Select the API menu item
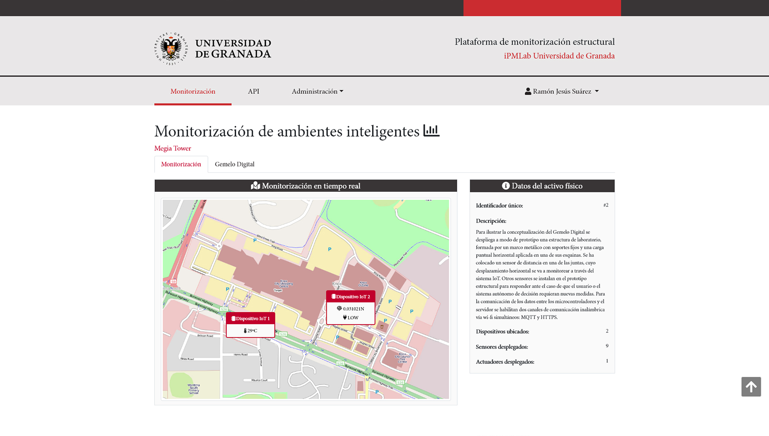Image resolution: width=769 pixels, height=436 pixels. [253, 91]
